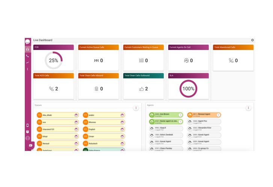
Task: Click the orange queue icon beside Oman
Action: pyautogui.click(x=86, y=137)
